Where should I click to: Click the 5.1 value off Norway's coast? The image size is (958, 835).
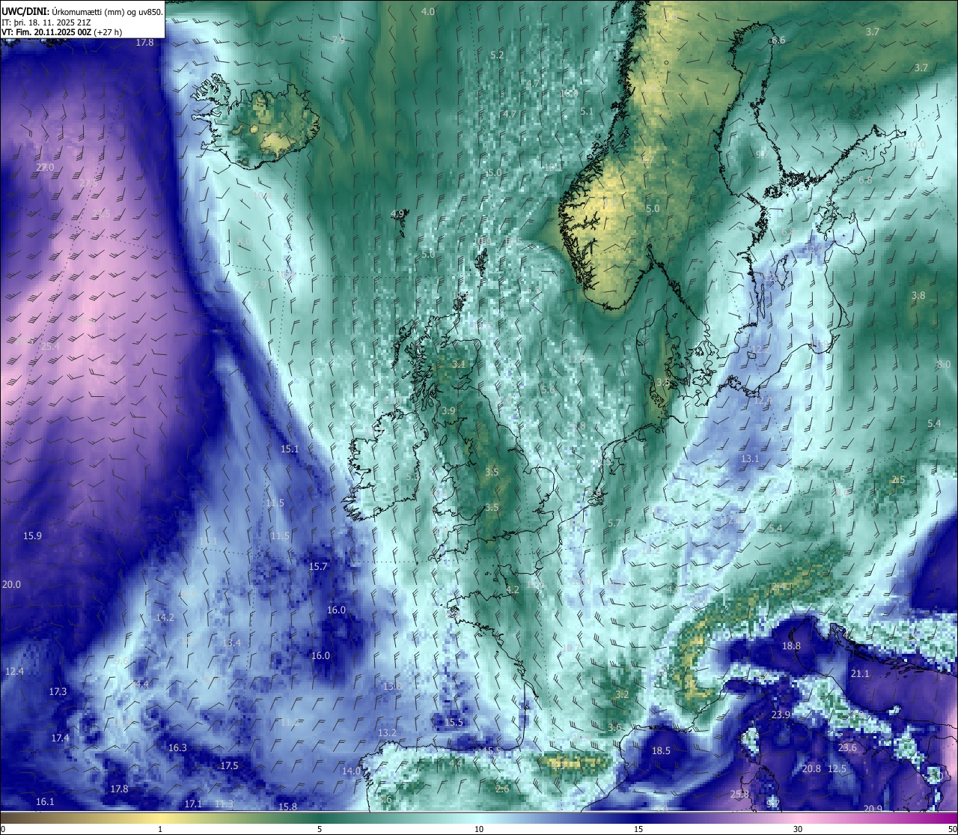[x=586, y=111]
